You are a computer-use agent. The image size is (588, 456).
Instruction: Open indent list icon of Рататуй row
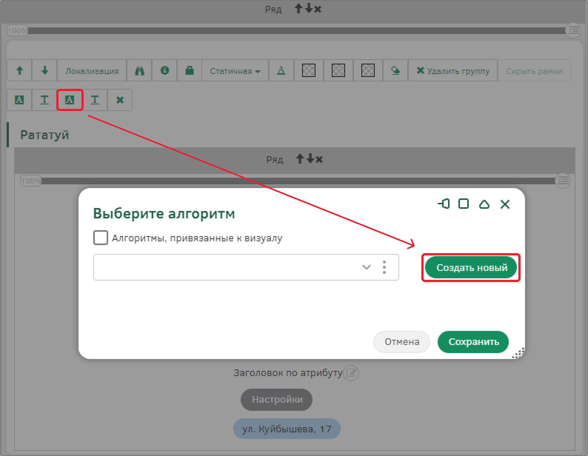point(563,180)
